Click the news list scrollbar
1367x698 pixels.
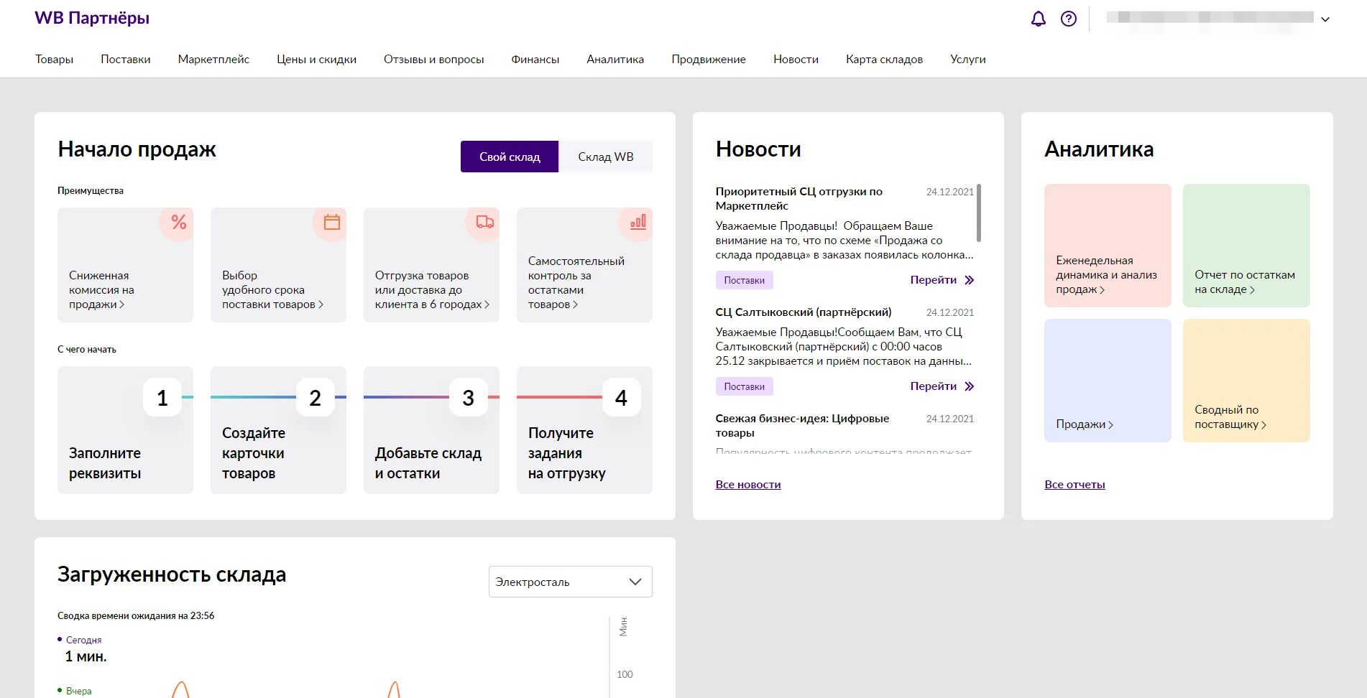pos(979,213)
